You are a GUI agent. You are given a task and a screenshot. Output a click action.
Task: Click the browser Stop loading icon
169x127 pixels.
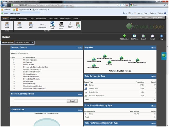127,5
